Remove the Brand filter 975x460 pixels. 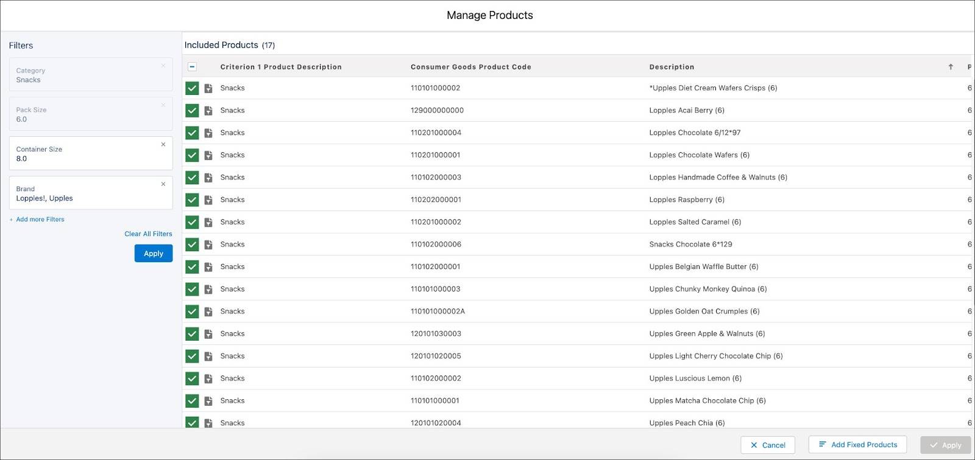[x=163, y=184]
